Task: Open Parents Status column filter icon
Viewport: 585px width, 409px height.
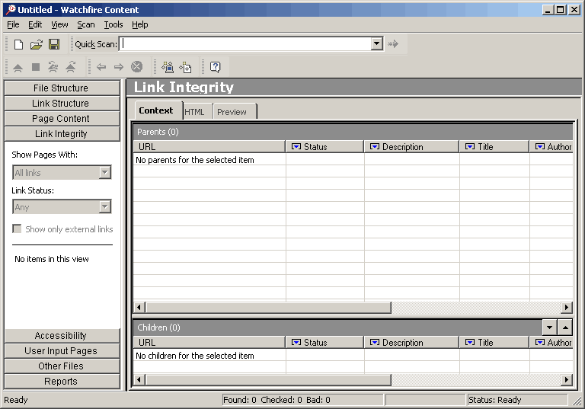Action: pyautogui.click(x=296, y=147)
